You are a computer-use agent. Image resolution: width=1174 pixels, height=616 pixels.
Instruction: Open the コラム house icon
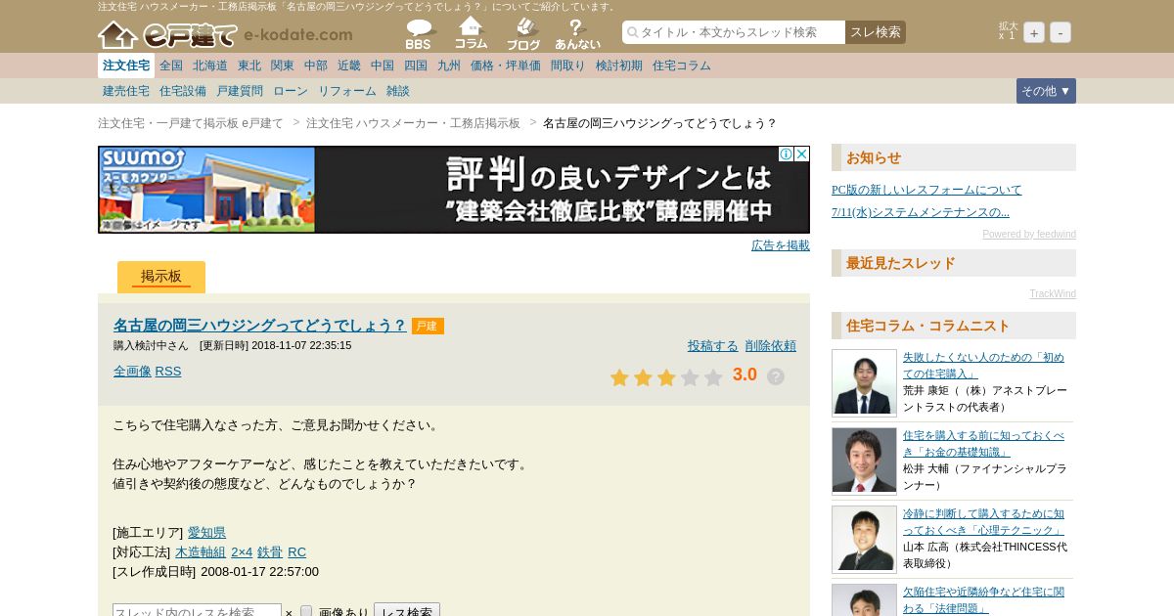(472, 33)
